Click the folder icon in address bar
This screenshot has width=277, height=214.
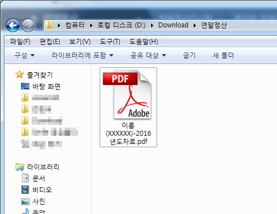click(x=49, y=25)
